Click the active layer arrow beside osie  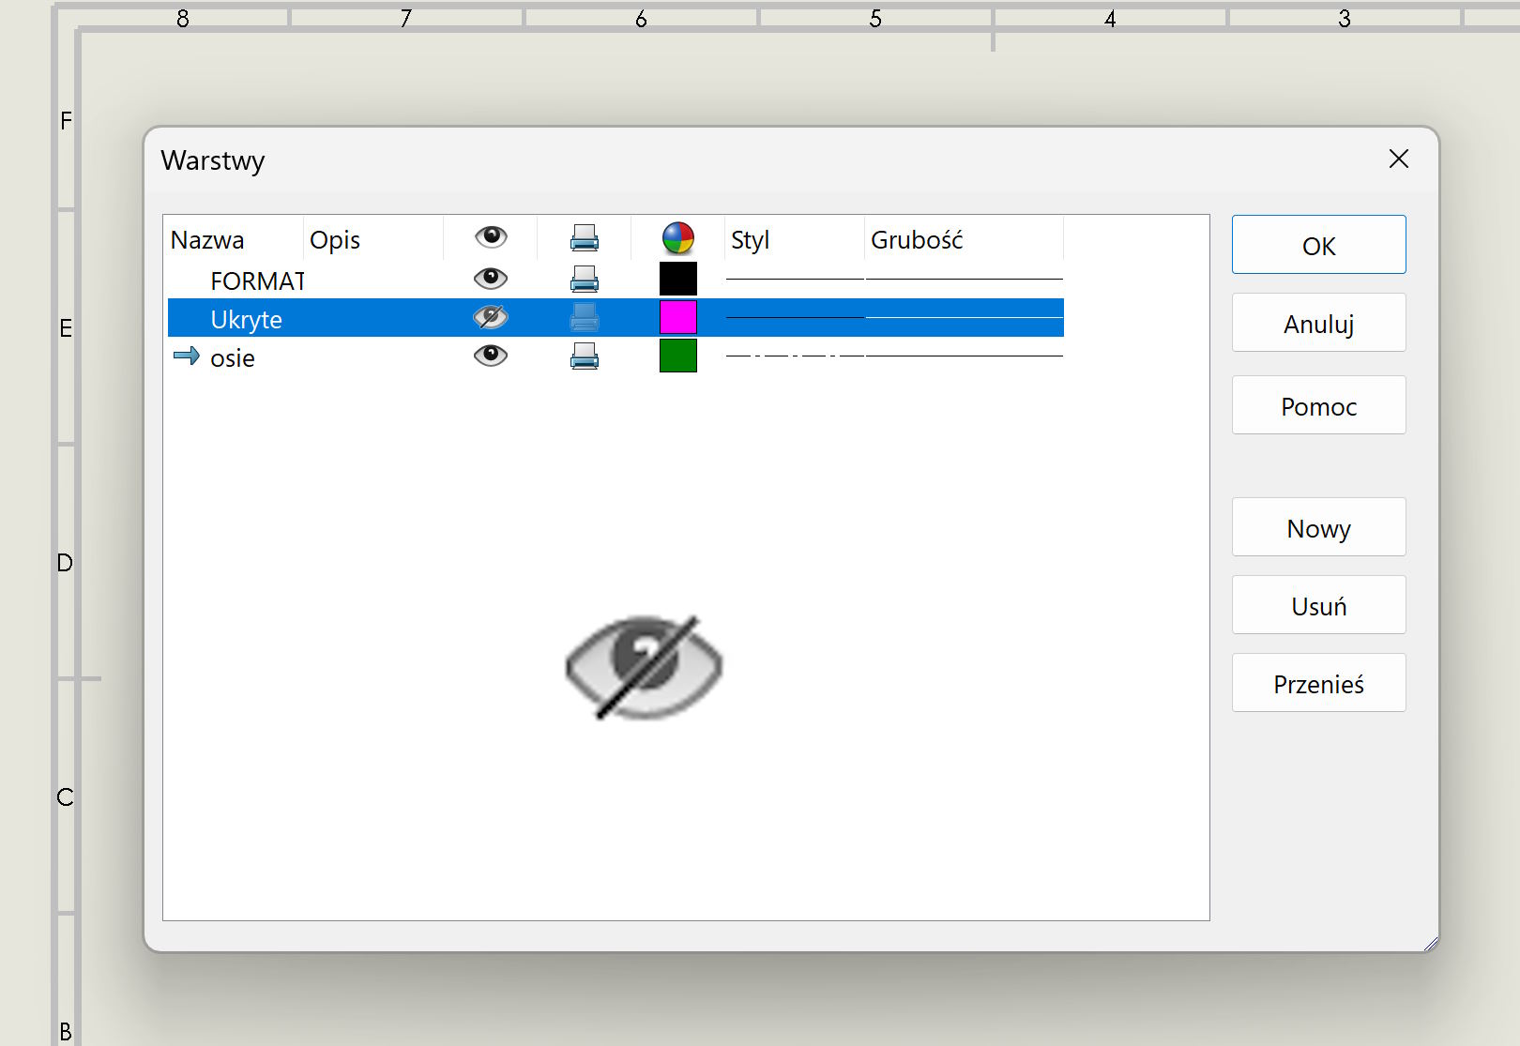click(187, 356)
